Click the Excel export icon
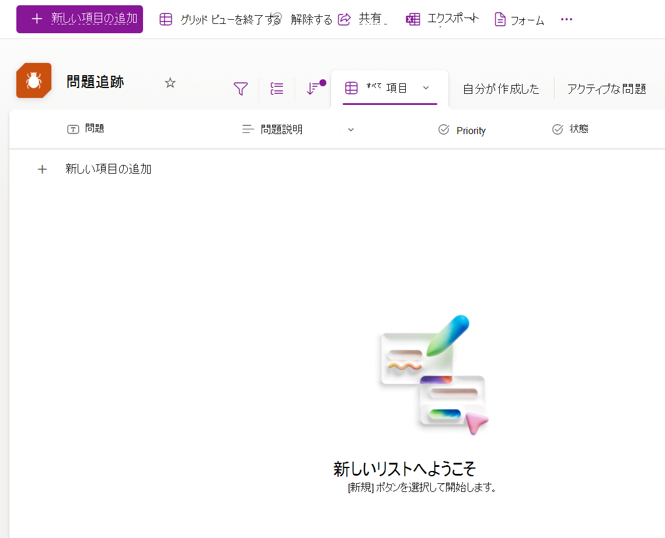 pyautogui.click(x=413, y=19)
